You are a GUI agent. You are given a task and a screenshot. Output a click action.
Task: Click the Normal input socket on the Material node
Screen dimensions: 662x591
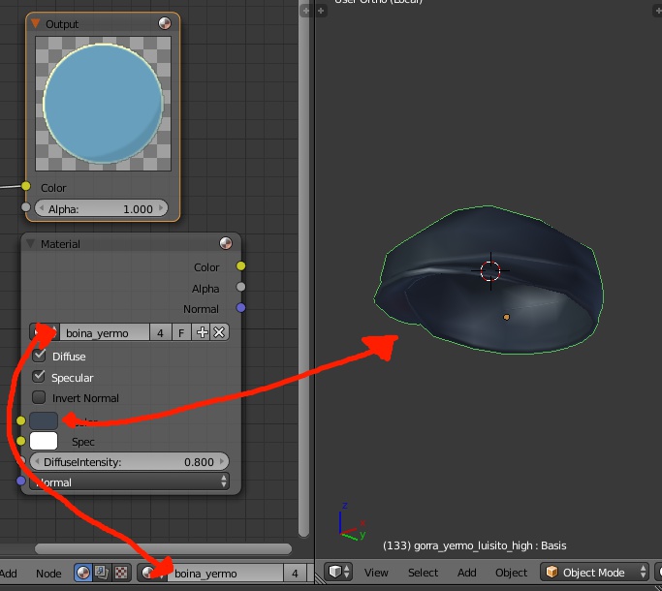point(20,481)
